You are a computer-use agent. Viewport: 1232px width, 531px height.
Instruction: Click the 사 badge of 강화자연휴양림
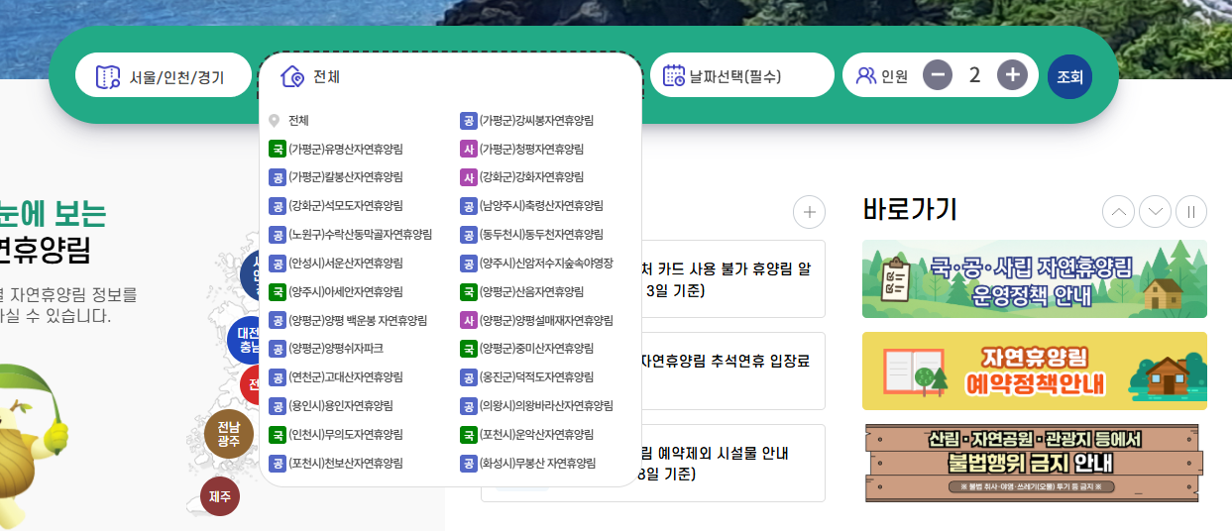[x=469, y=177]
